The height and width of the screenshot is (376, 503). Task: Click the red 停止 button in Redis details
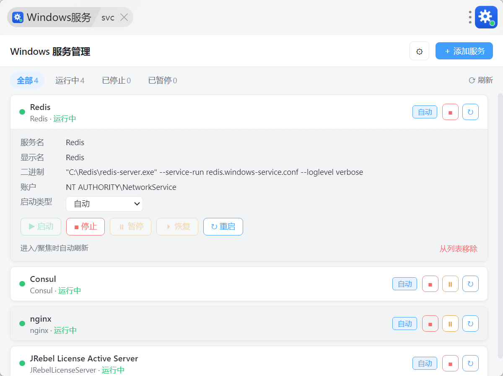pyautogui.click(x=86, y=227)
